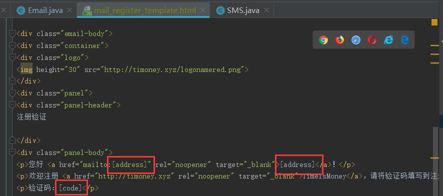Click the SMS.java class icon
The image size is (443, 196).
click(220, 10)
